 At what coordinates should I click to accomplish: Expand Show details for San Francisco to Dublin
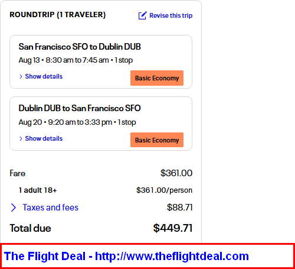click(44, 76)
